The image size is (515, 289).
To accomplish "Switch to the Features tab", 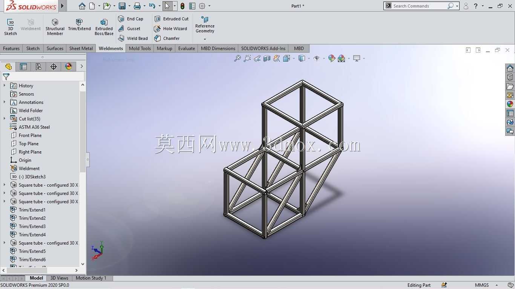I will (x=11, y=49).
